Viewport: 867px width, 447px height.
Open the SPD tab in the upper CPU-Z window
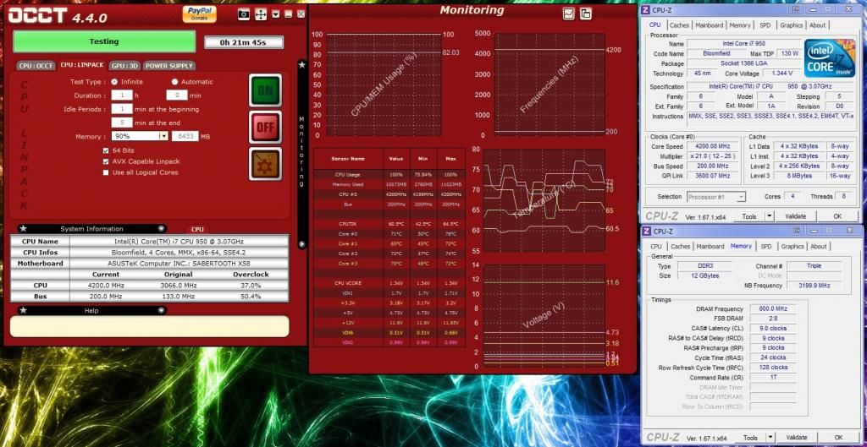(765, 25)
